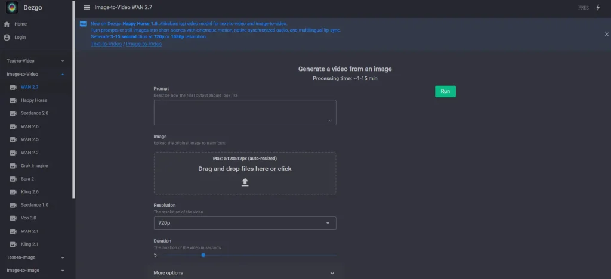This screenshot has width=611, height=279.
Task: Click the Login account icon
Action: tap(7, 38)
